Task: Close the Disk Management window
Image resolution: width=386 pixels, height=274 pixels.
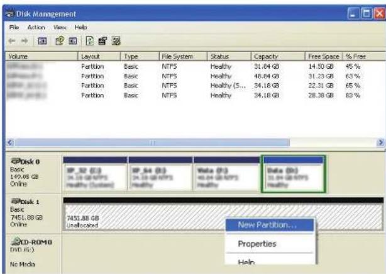Action: click(380, 14)
